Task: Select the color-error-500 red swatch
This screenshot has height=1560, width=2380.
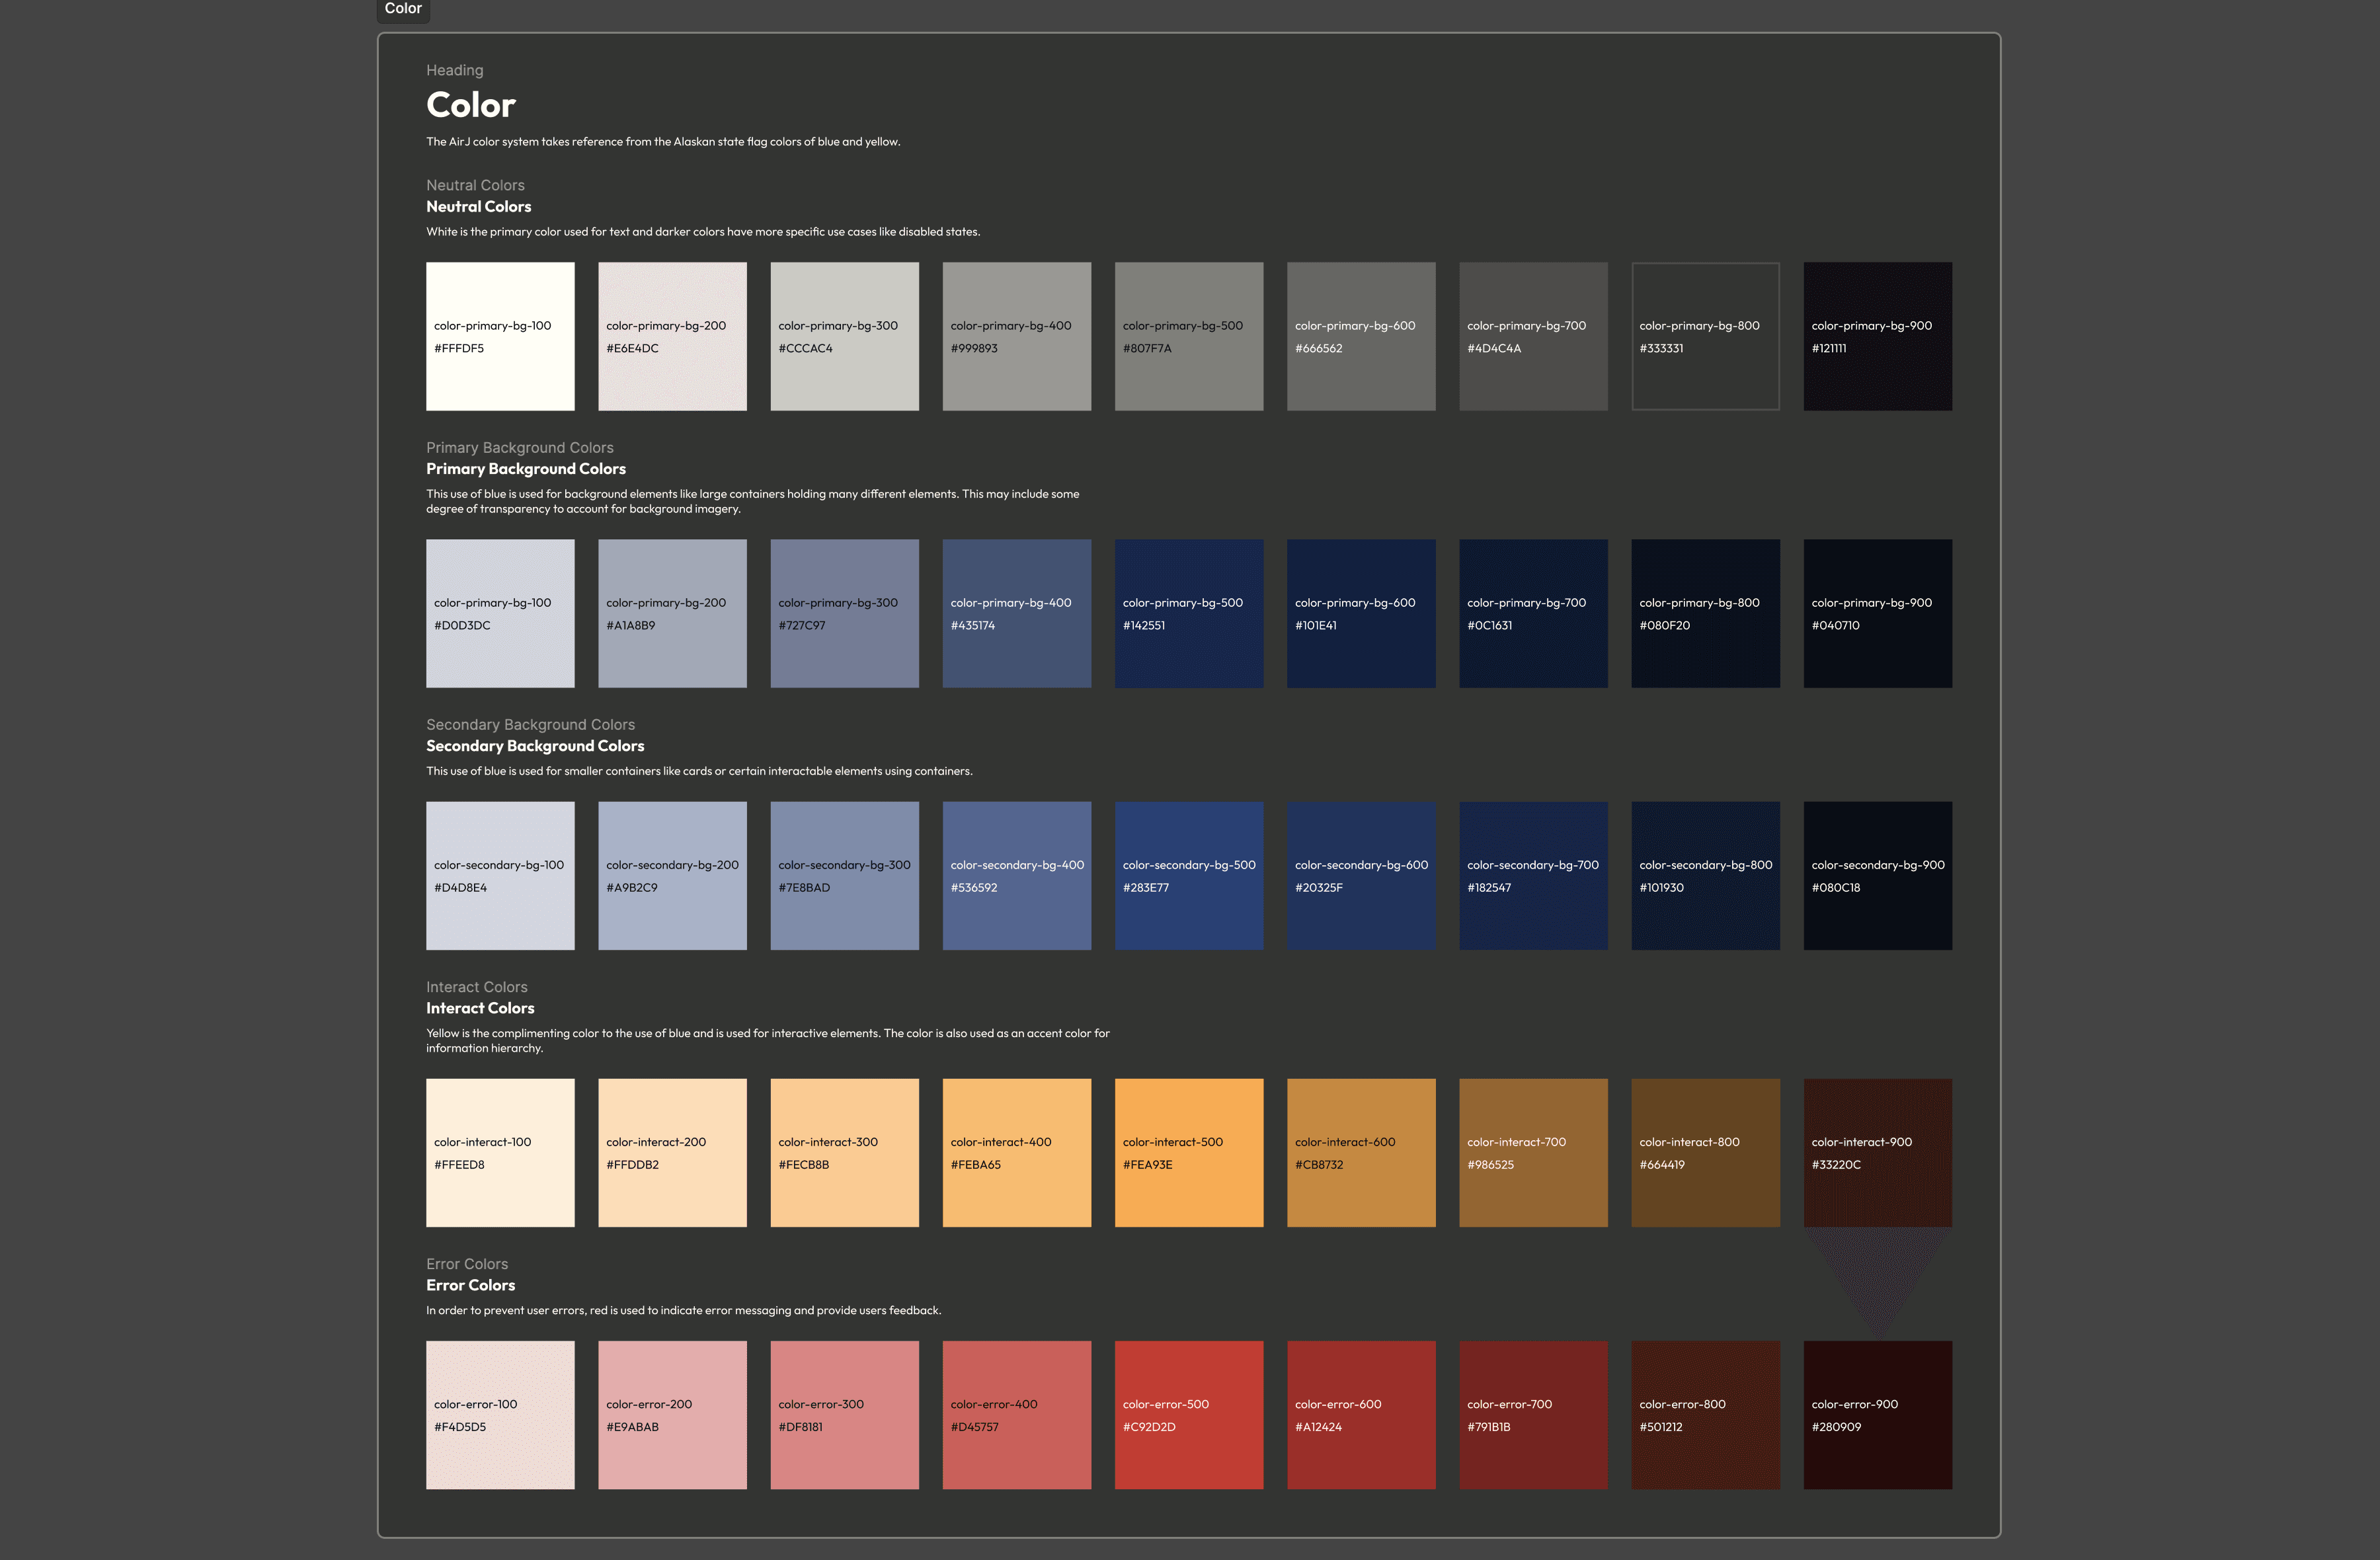Action: (1189, 1415)
